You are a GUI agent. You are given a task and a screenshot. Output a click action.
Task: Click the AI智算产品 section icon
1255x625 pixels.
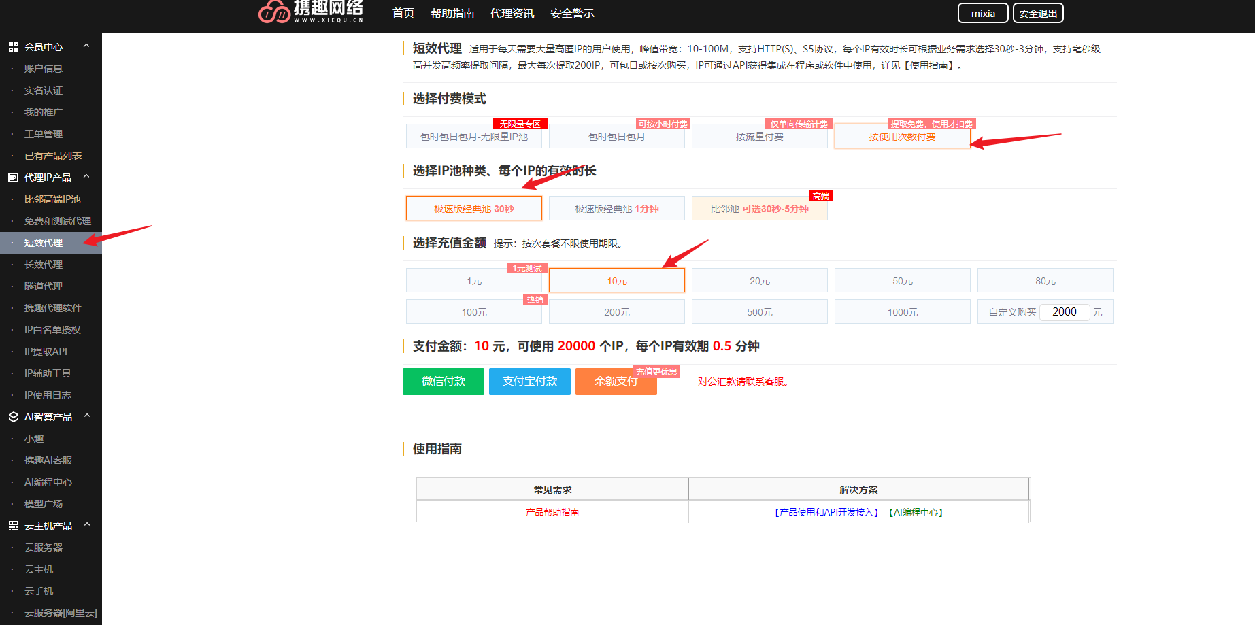(x=14, y=416)
